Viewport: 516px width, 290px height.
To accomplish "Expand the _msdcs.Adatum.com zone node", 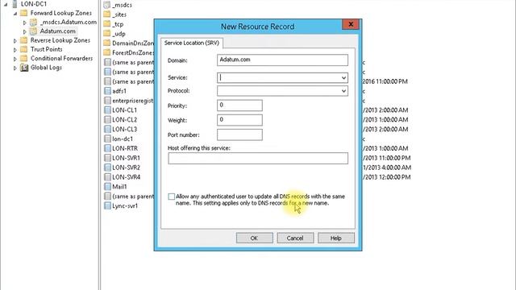I will click(25, 23).
